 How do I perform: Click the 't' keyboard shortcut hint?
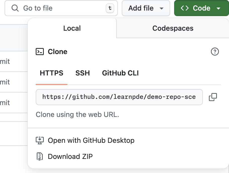(x=110, y=8)
